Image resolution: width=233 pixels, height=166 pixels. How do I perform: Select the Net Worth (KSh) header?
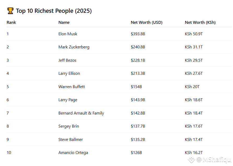pyautogui.click(x=200, y=22)
